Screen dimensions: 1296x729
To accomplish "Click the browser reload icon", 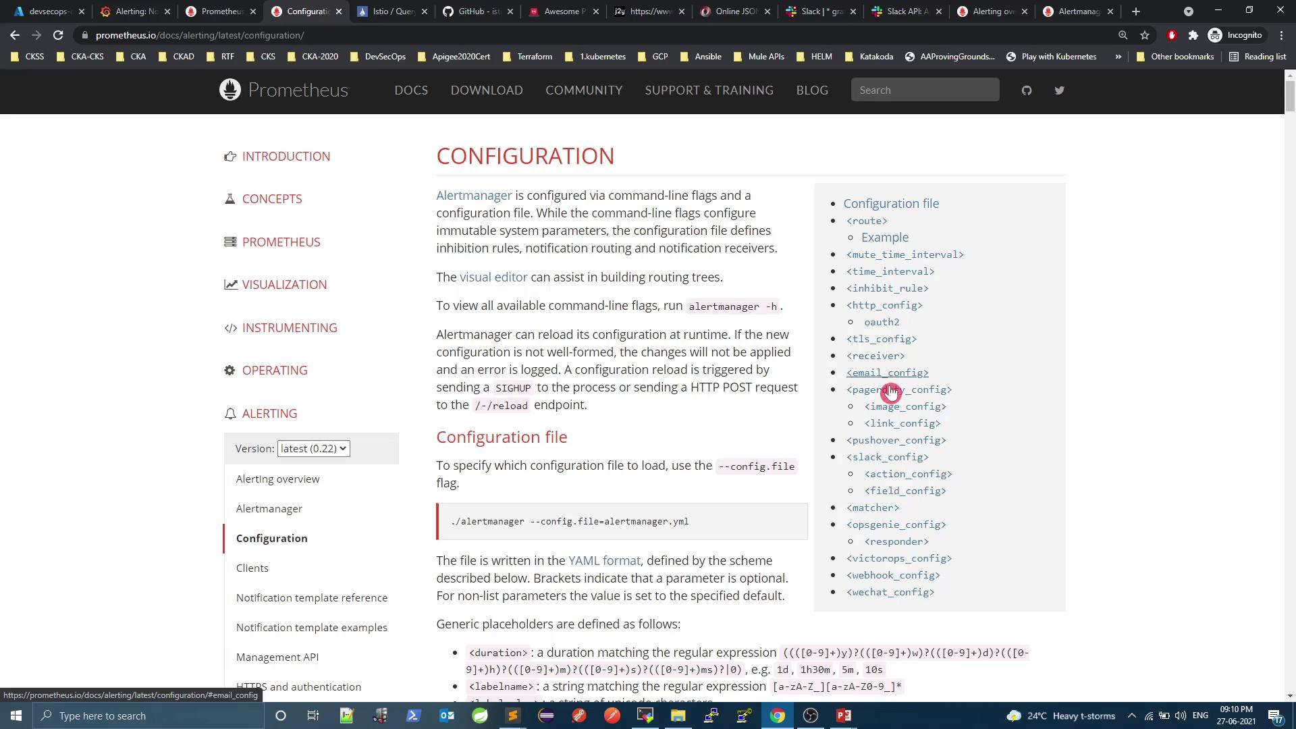I will click(58, 35).
